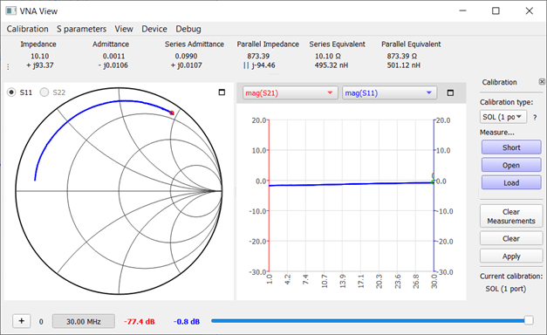Click the SOL (1 port) current calibration text
This screenshot has height=335, width=547.
tap(506, 289)
